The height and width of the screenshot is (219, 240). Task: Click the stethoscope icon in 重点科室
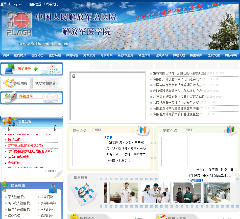click(x=84, y=194)
